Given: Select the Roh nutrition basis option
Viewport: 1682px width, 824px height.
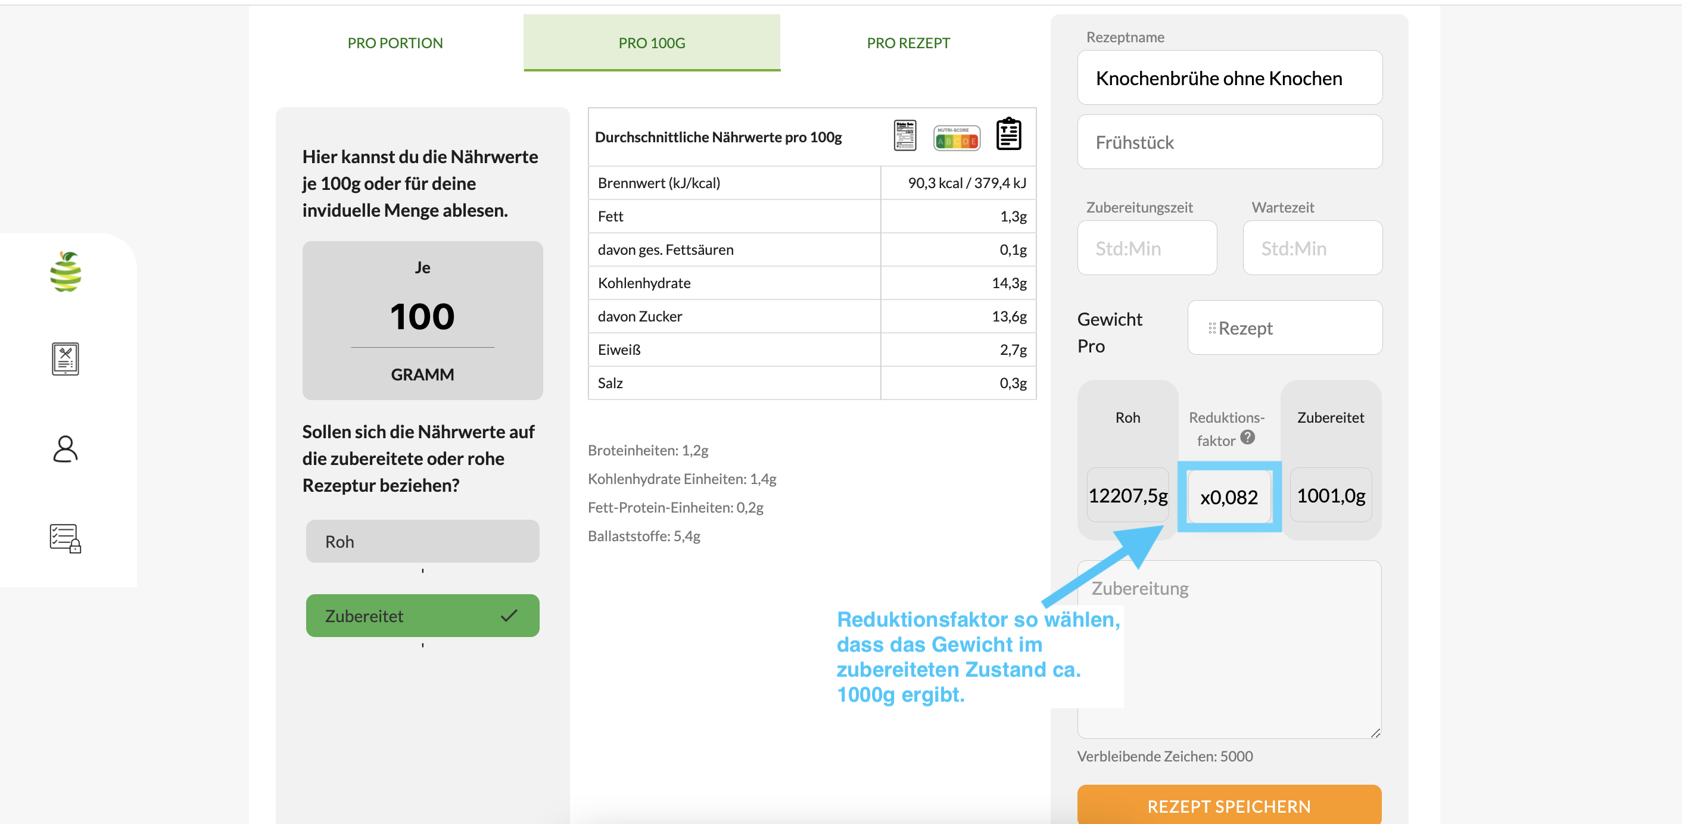Looking at the screenshot, I should pos(422,541).
